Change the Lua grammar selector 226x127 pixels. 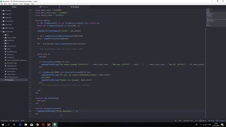[196, 121]
